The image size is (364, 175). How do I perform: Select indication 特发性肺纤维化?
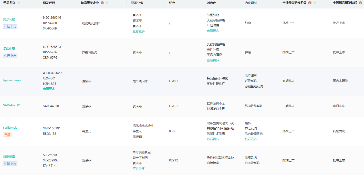point(217,78)
